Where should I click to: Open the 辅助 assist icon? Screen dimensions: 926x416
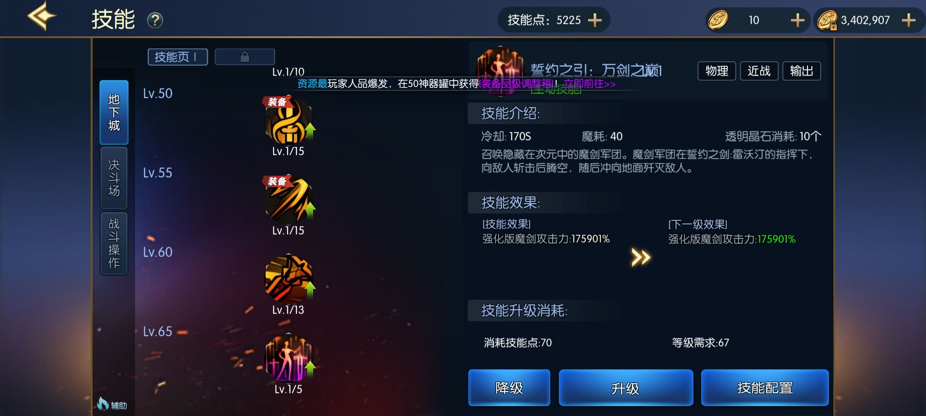coord(112,404)
